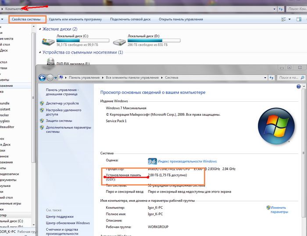Open Настройка удаленного доступа
307x236 pixels.
64,112
